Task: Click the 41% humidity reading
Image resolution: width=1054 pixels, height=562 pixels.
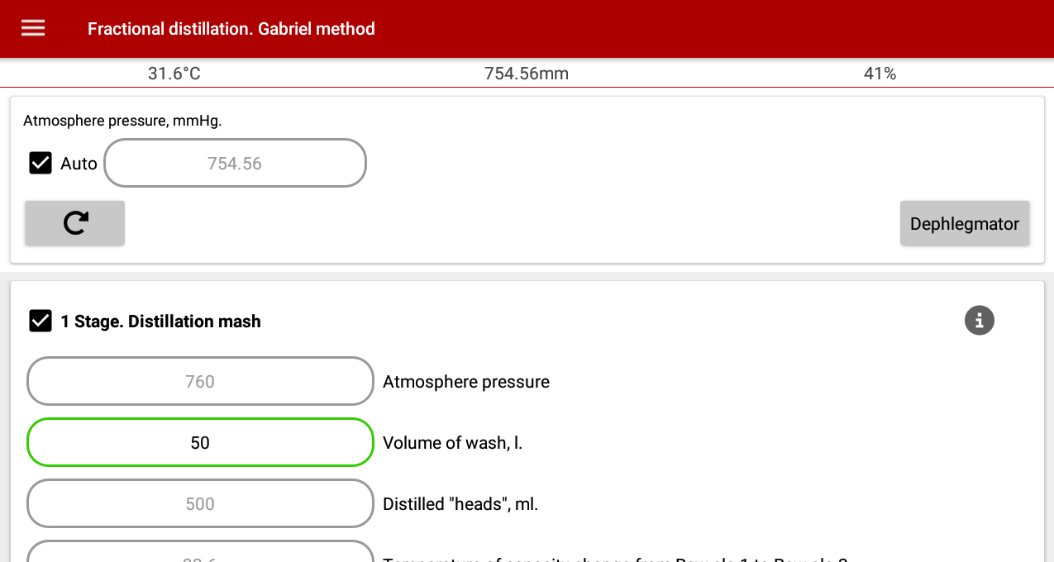Action: pyautogui.click(x=880, y=74)
